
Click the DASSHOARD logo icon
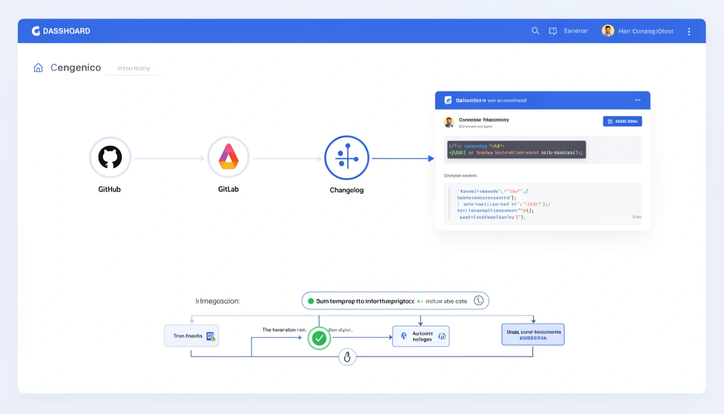[36, 31]
